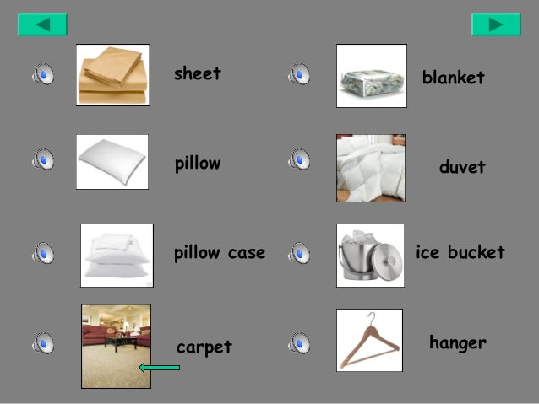Play the audio for pillow

(x=43, y=159)
